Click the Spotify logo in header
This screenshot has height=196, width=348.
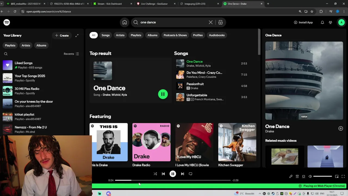click(x=7, y=22)
